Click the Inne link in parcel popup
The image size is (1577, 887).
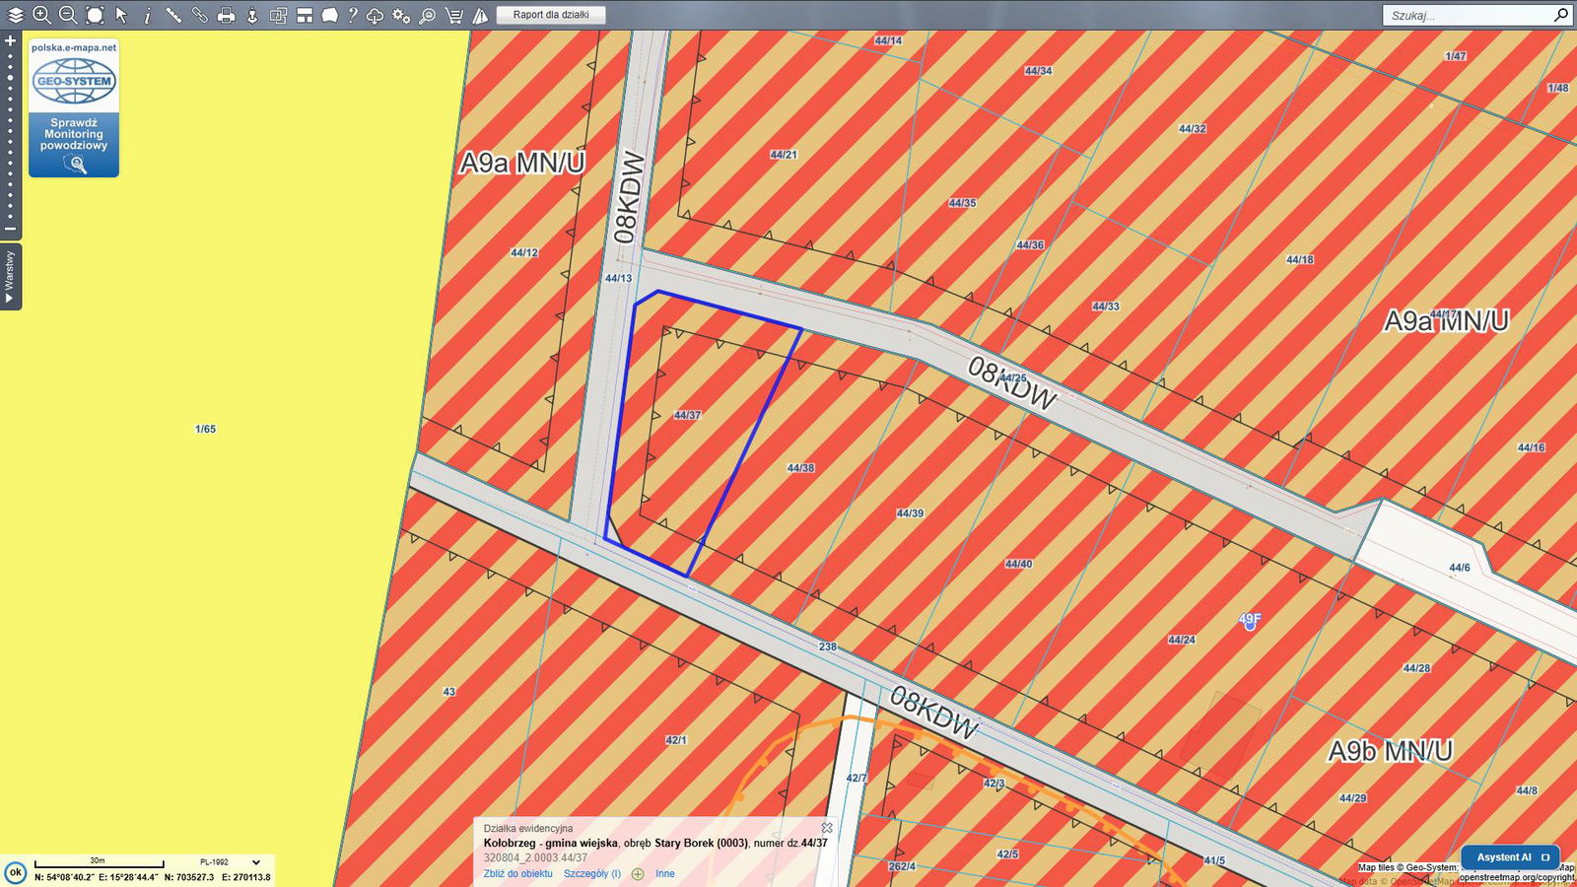(x=665, y=874)
